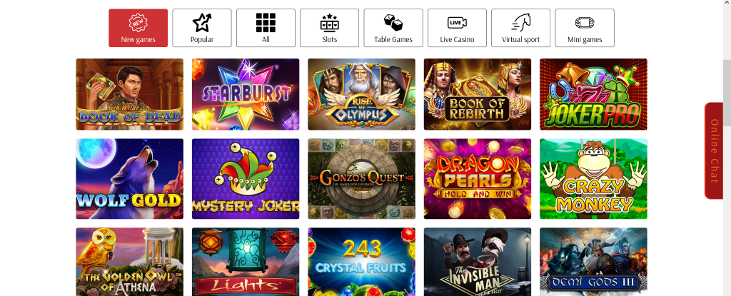Play Rise of Olympus game

tap(361, 94)
